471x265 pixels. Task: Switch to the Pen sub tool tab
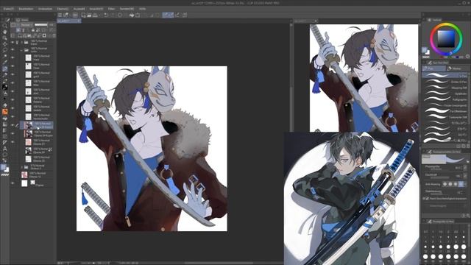click(433, 68)
